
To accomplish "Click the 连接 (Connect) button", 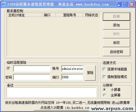I will (117, 17).
